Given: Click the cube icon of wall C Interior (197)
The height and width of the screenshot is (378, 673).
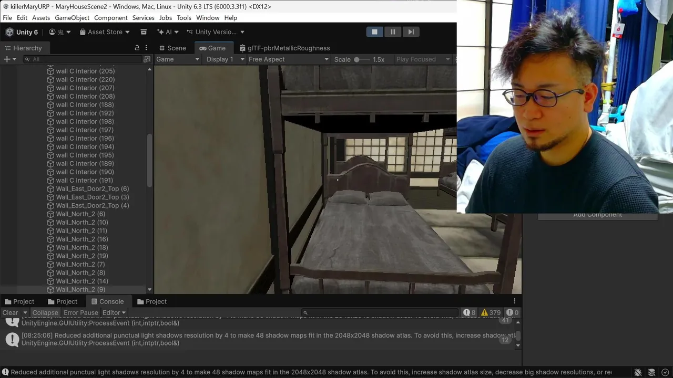Looking at the screenshot, I should 50,130.
